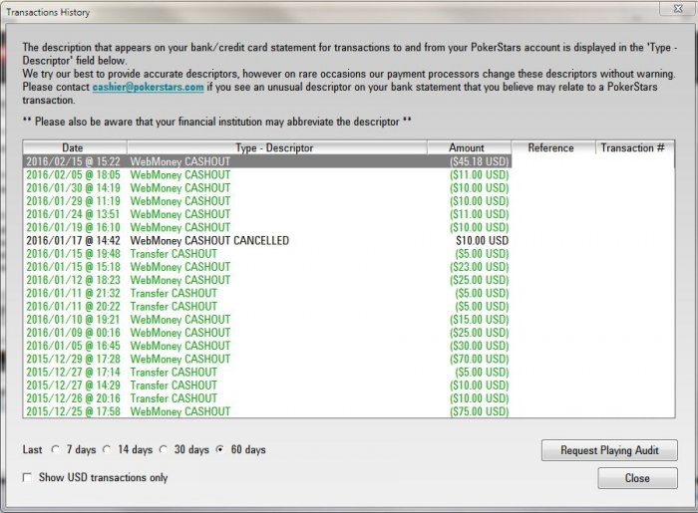The width and height of the screenshot is (698, 513).
Task: Select the 2016/01/29 @ 11:19 transaction row
Action: [x=266, y=201]
